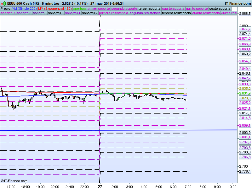Viewport: 252px width, 189px height.
Task: Click the green 2.831,9 price tag
Action: click(x=244, y=94)
